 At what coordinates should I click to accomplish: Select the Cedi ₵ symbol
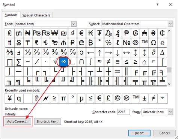tap(162, 33)
